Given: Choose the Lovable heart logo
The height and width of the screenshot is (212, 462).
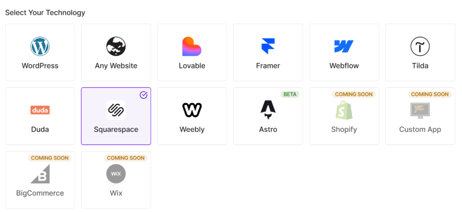Looking at the screenshot, I should point(192,46).
